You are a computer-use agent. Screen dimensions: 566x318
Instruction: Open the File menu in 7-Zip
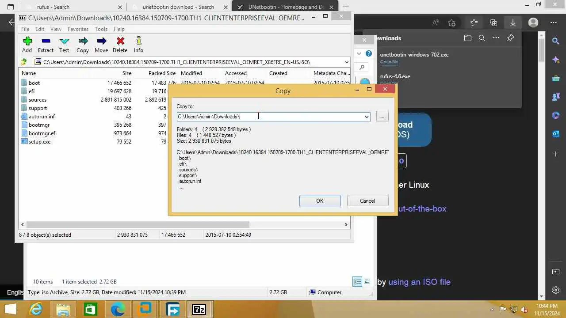25,29
